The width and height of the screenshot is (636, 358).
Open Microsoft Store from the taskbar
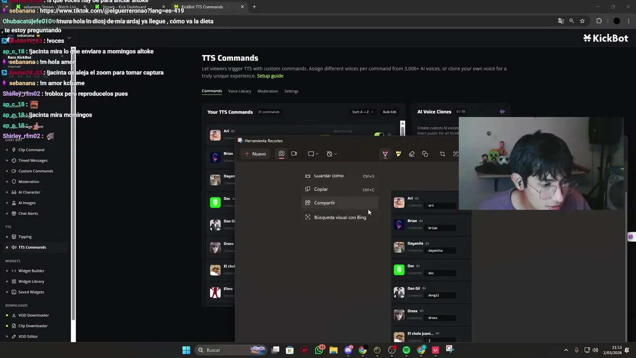pyautogui.click(x=290, y=350)
